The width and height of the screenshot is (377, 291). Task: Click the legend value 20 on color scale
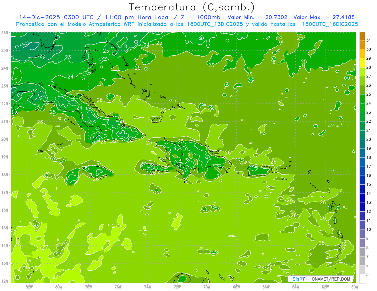point(369,139)
